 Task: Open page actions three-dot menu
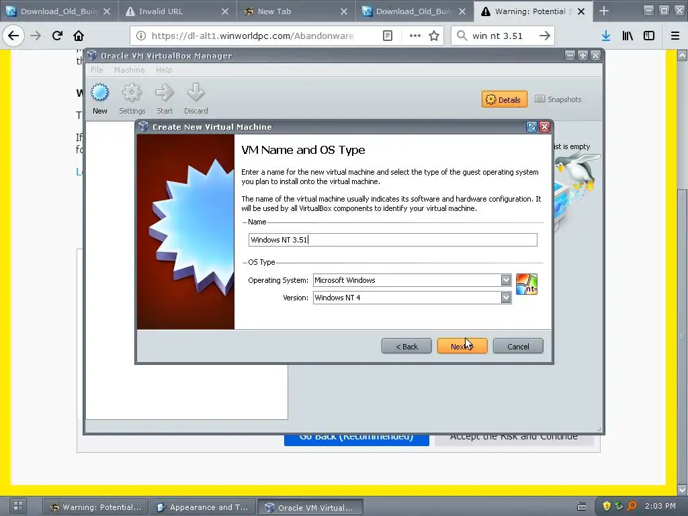[x=415, y=36]
